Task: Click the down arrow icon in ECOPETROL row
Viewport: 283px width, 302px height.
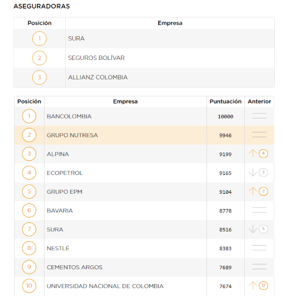Action: (x=253, y=173)
